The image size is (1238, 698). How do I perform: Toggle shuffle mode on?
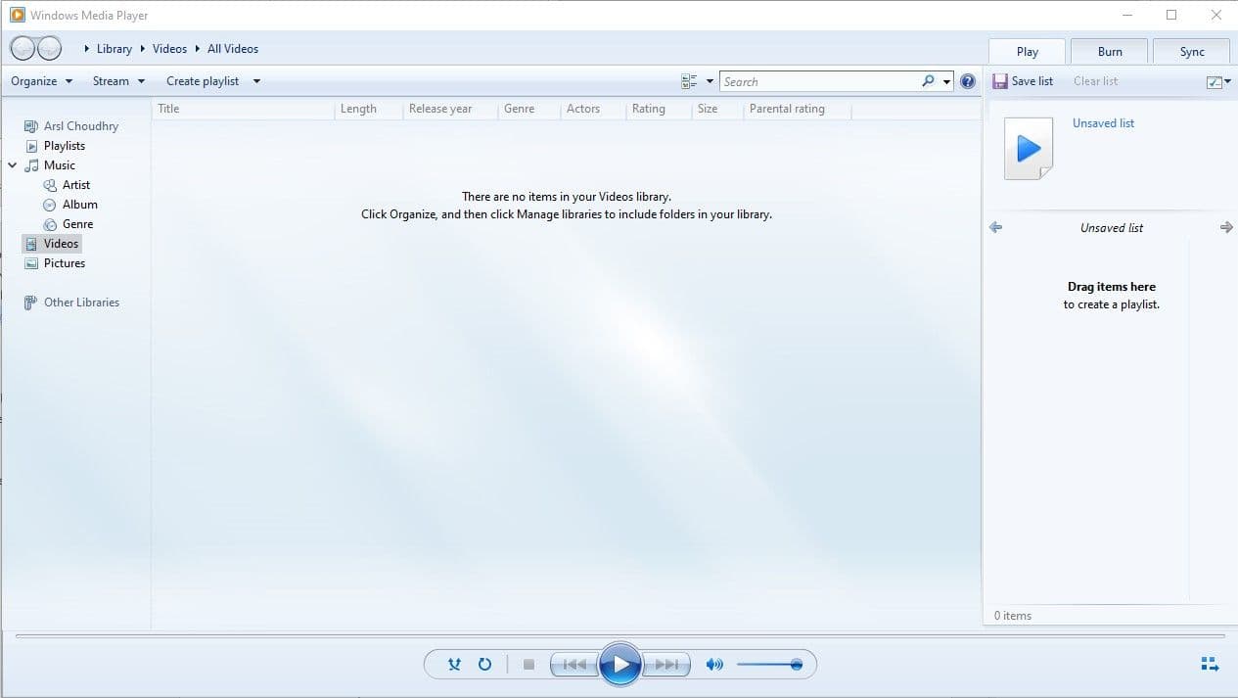[454, 665]
